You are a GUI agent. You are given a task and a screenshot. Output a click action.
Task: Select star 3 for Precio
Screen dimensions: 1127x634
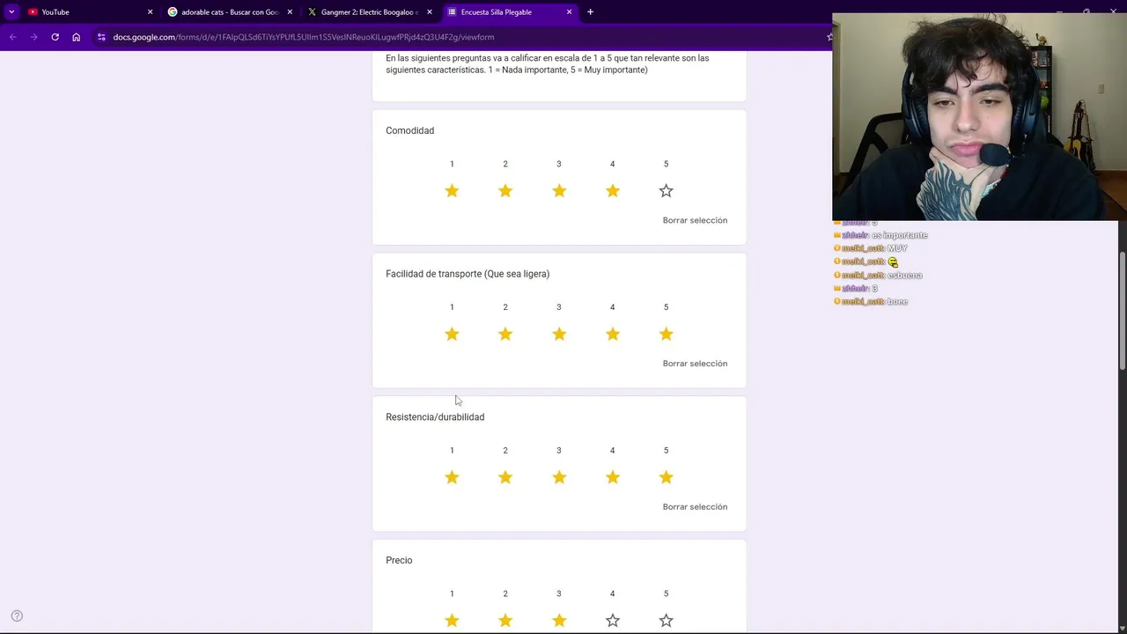(x=559, y=621)
